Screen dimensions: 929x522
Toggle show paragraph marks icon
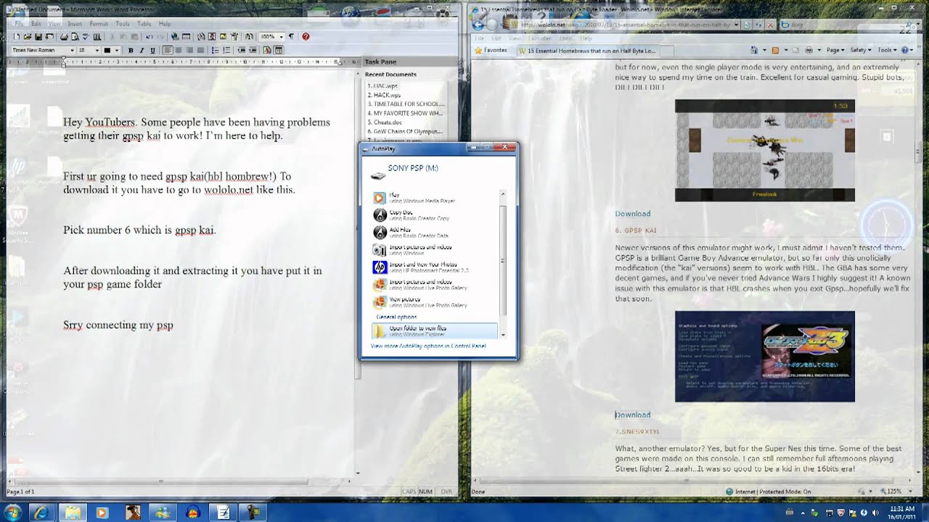tap(291, 37)
